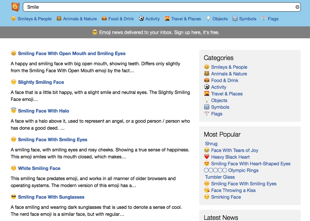Click the halo emoji icon in results

pyautogui.click(x=13, y=110)
